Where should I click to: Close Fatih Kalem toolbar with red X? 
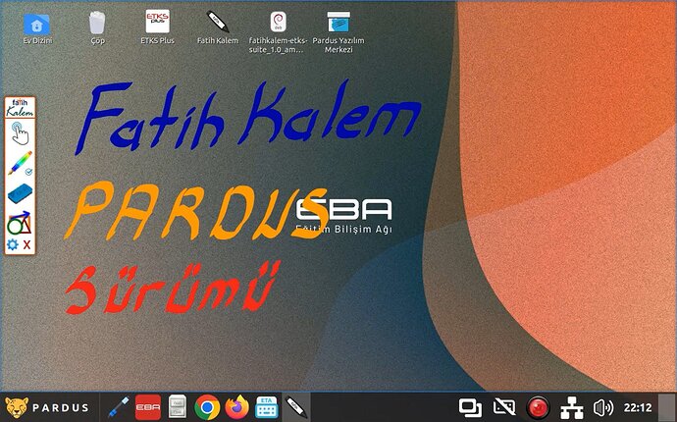click(26, 245)
